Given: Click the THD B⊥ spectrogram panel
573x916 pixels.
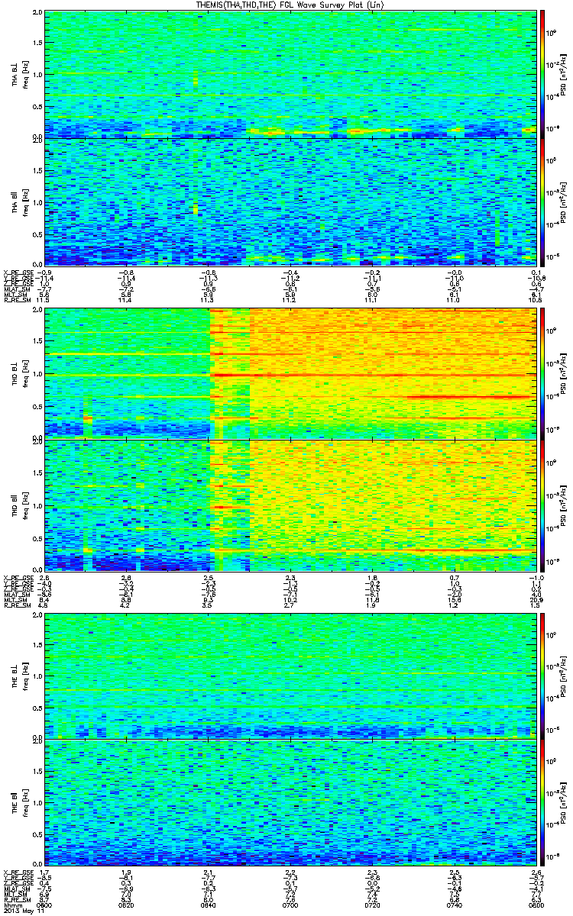Looking at the screenshot, I should pos(289,373).
